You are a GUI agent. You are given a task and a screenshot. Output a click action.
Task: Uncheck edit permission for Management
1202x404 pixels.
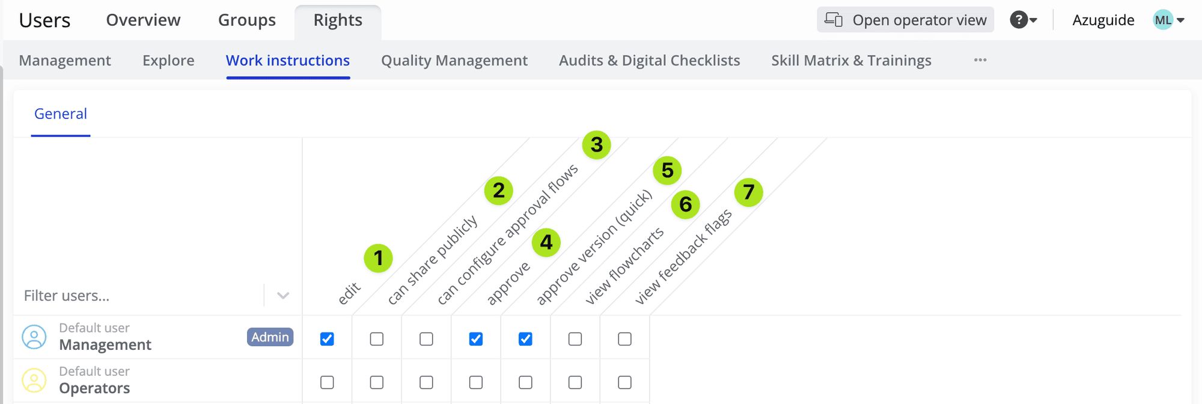click(x=327, y=339)
